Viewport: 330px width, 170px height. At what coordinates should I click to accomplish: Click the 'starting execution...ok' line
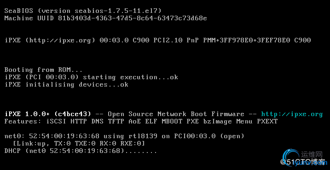pos(91,77)
